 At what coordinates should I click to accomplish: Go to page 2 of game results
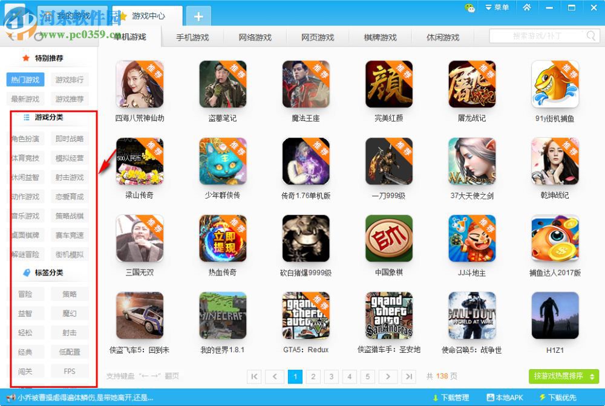pyautogui.click(x=313, y=376)
